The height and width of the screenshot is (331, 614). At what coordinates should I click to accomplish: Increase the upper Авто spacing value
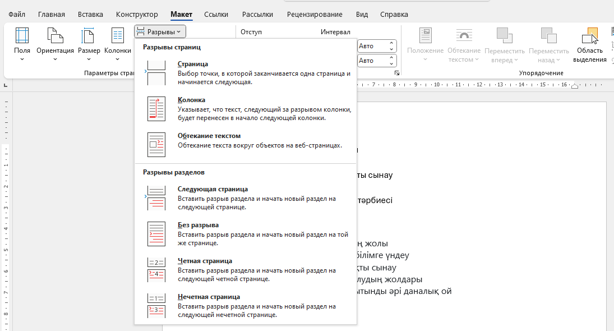click(x=391, y=43)
